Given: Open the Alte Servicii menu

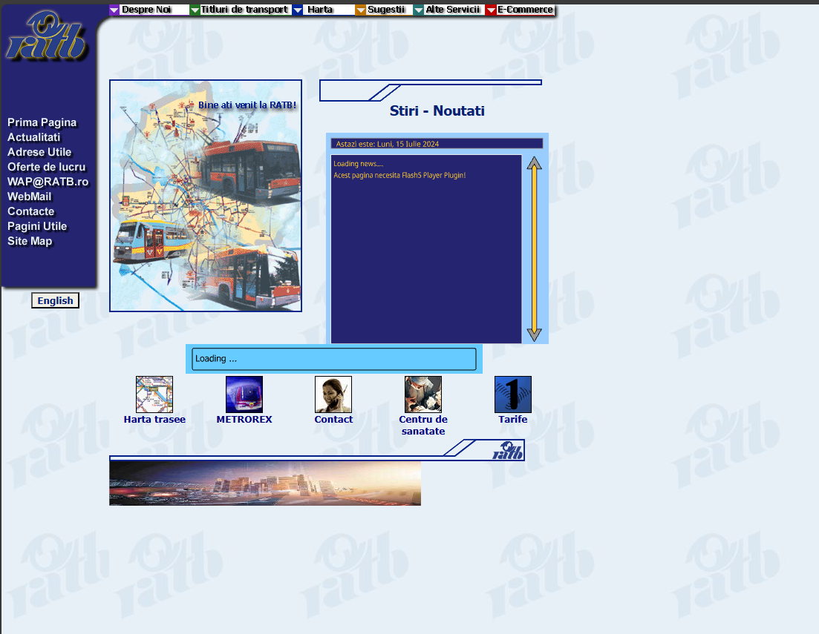Looking at the screenshot, I should pos(453,10).
